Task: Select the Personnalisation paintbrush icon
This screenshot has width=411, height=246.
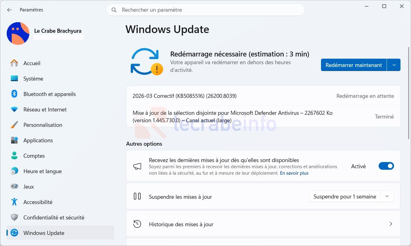Action: pos(14,125)
